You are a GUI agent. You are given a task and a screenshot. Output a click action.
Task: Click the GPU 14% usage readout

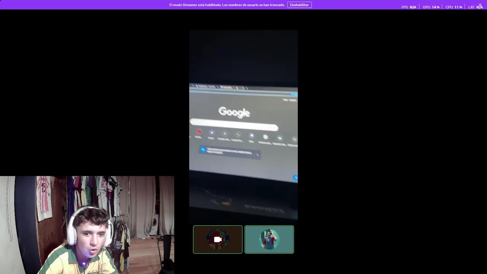(x=431, y=7)
